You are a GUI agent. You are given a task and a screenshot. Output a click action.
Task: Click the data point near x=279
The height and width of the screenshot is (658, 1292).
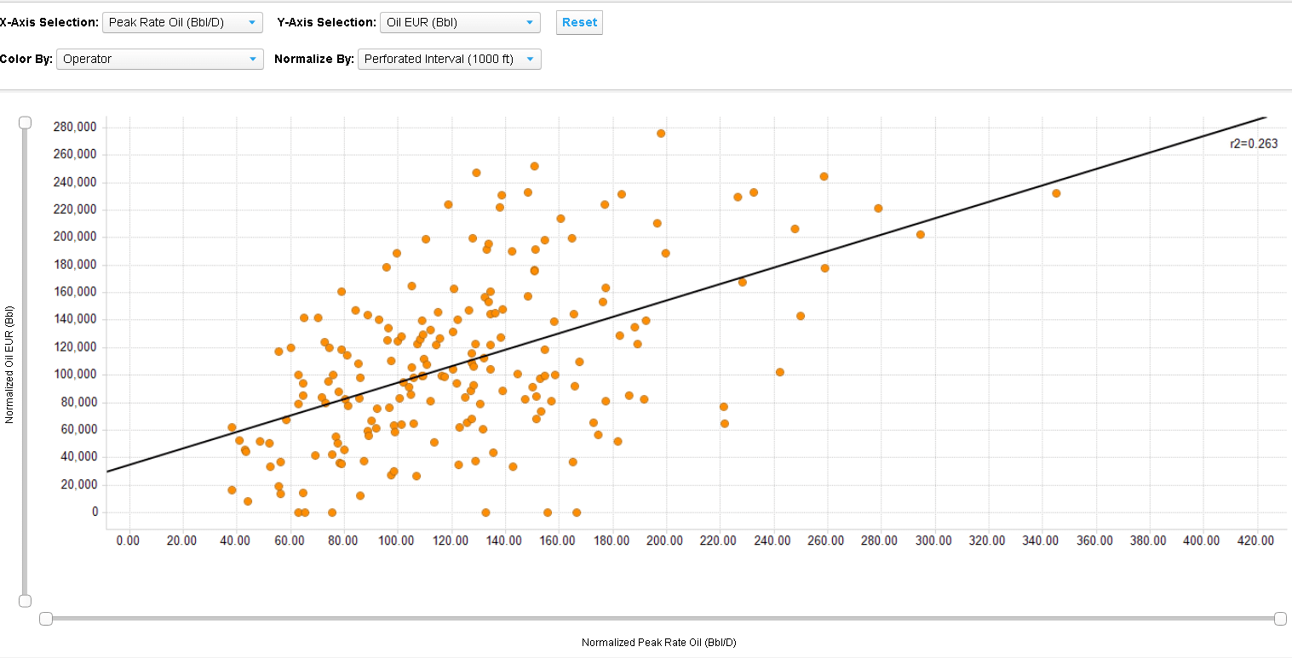pyautogui.click(x=878, y=209)
